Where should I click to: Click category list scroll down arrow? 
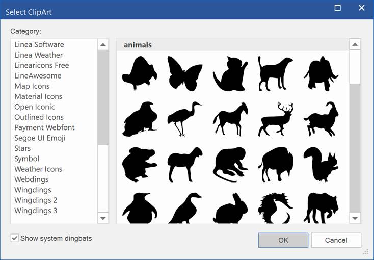(103, 218)
